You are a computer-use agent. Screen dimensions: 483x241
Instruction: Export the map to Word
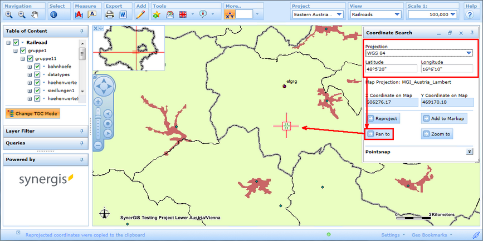[x=123, y=14]
